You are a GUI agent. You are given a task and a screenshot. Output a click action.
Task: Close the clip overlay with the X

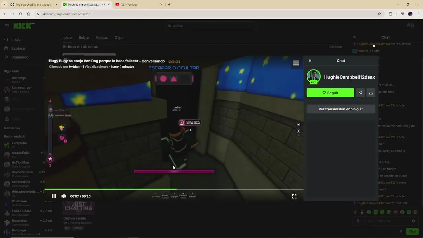pyautogui.click(x=374, y=46)
